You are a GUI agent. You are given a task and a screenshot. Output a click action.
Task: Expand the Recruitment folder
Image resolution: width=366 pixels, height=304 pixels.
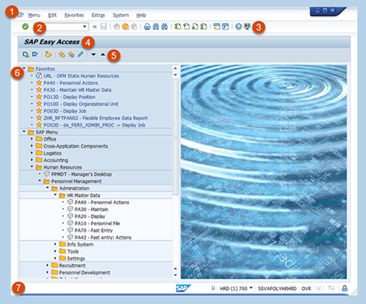[47, 265]
